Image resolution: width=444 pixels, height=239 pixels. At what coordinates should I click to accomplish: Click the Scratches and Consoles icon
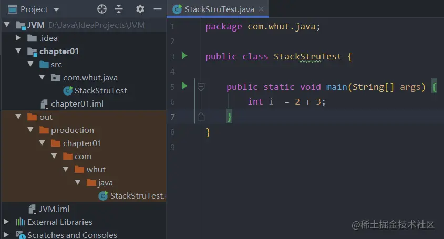20,235
